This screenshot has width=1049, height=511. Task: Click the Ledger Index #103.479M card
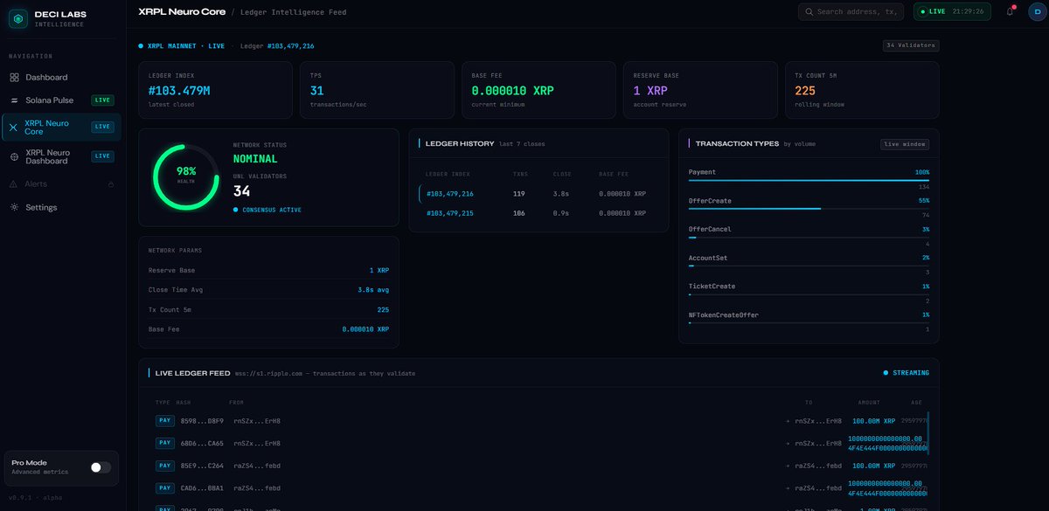pyautogui.click(x=215, y=90)
